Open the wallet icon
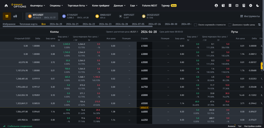Viewport: 264px width, 128px height. 223,5
